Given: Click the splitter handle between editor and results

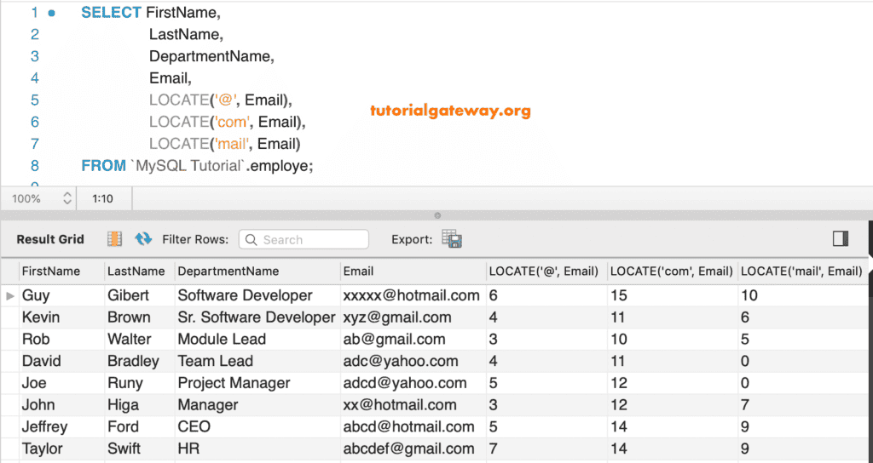Looking at the screenshot, I should pos(437,215).
